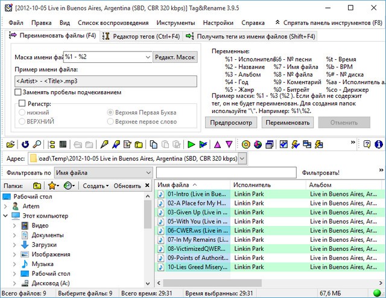Click the pink up triangle icon
This screenshot has height=298, width=386.
coord(218,144)
